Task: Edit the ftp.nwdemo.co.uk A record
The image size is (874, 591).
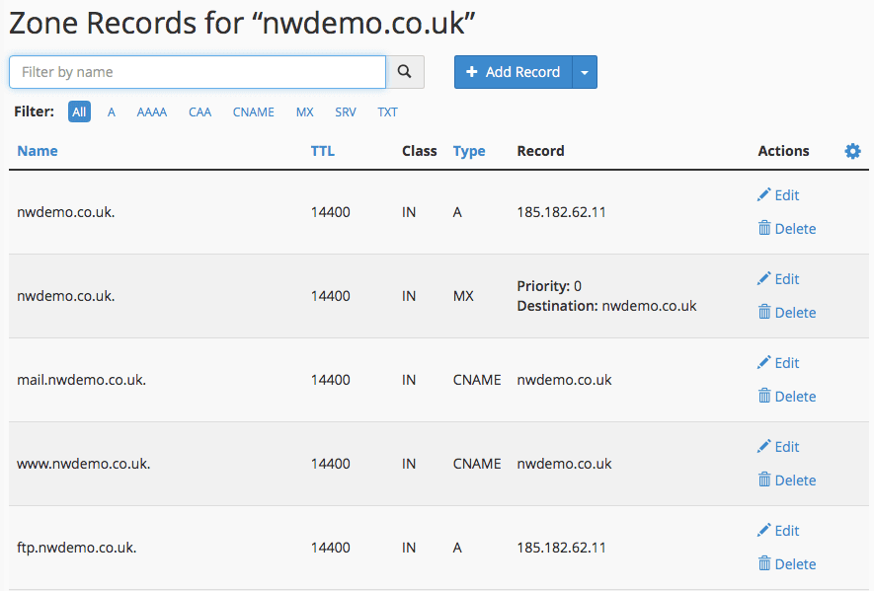Action: [x=778, y=530]
